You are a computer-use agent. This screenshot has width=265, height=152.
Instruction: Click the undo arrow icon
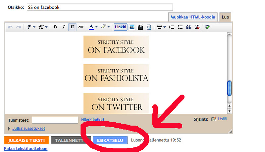(x=10, y=27)
